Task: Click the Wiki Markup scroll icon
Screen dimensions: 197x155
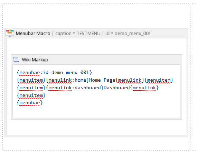Action: (x=16, y=60)
